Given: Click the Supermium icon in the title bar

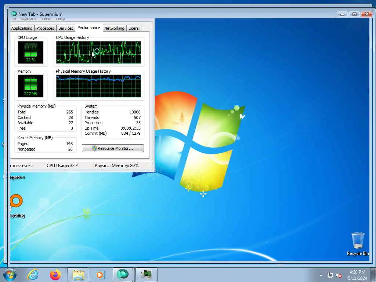Looking at the screenshot, I should pyautogui.click(x=14, y=14).
